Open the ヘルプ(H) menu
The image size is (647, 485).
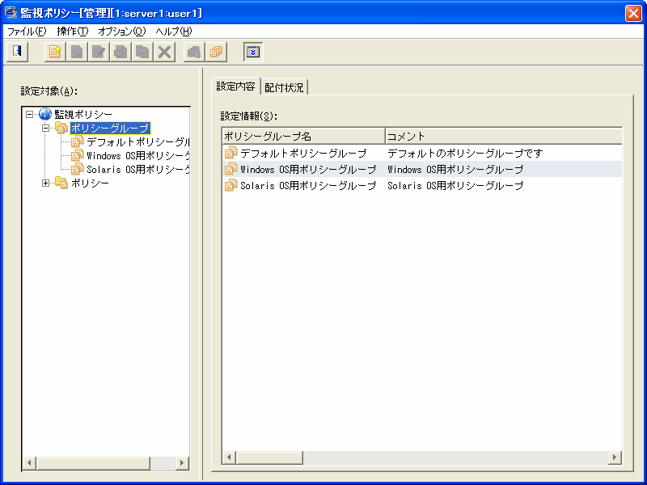coord(174,32)
